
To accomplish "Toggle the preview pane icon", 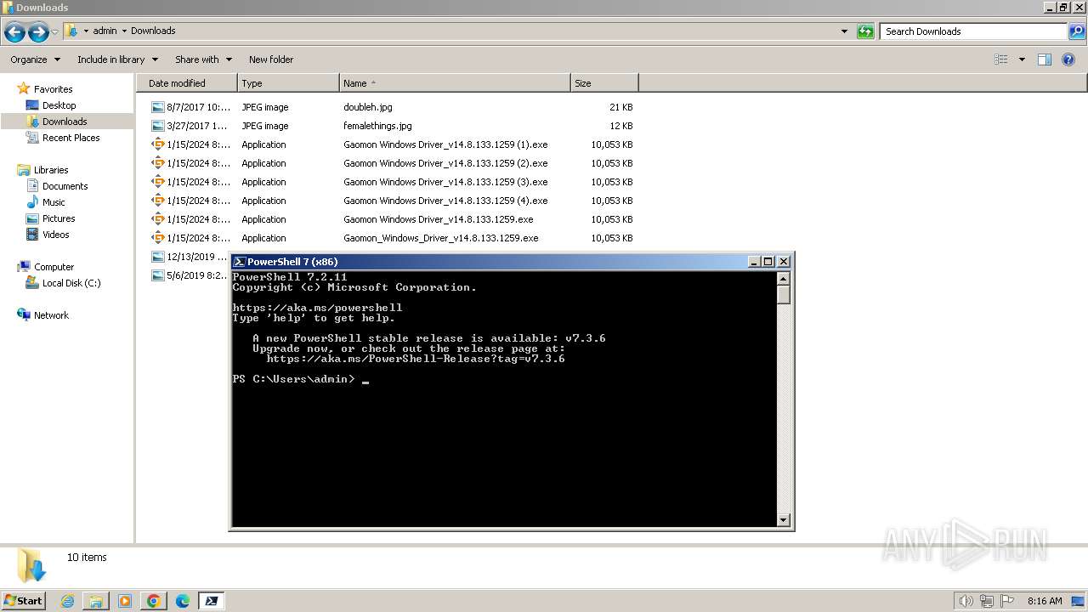I will point(1045,59).
